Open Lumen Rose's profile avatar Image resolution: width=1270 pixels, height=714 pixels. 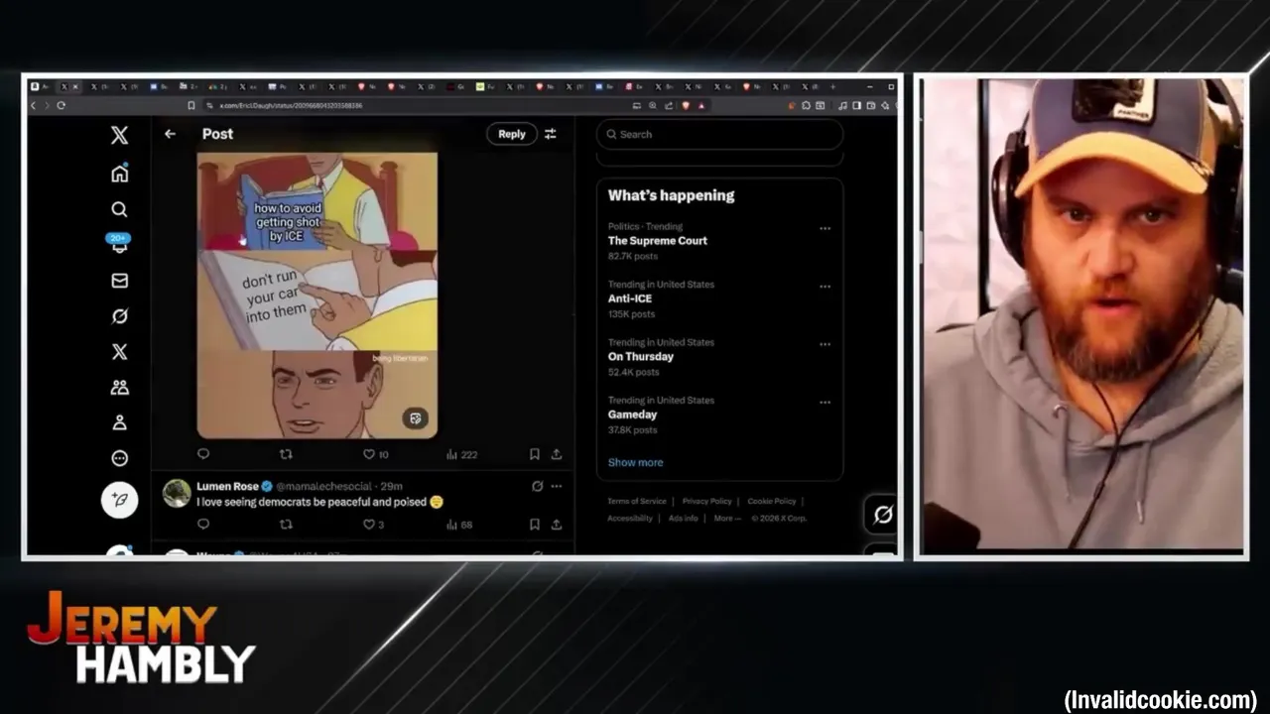tap(177, 493)
